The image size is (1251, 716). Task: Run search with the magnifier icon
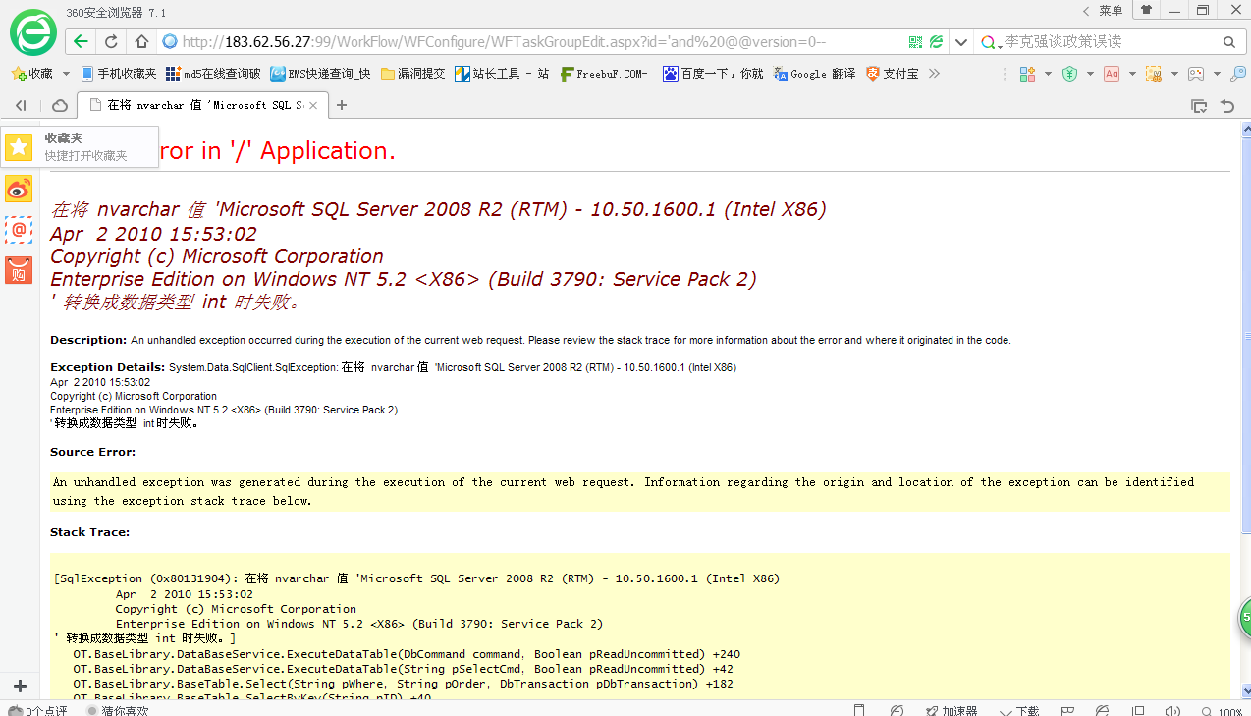pos(1229,42)
